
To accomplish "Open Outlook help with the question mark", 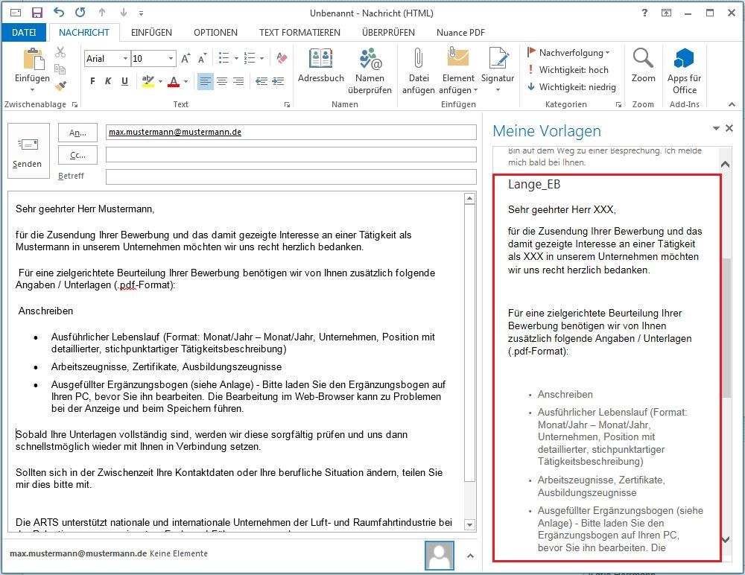I will click(x=644, y=13).
